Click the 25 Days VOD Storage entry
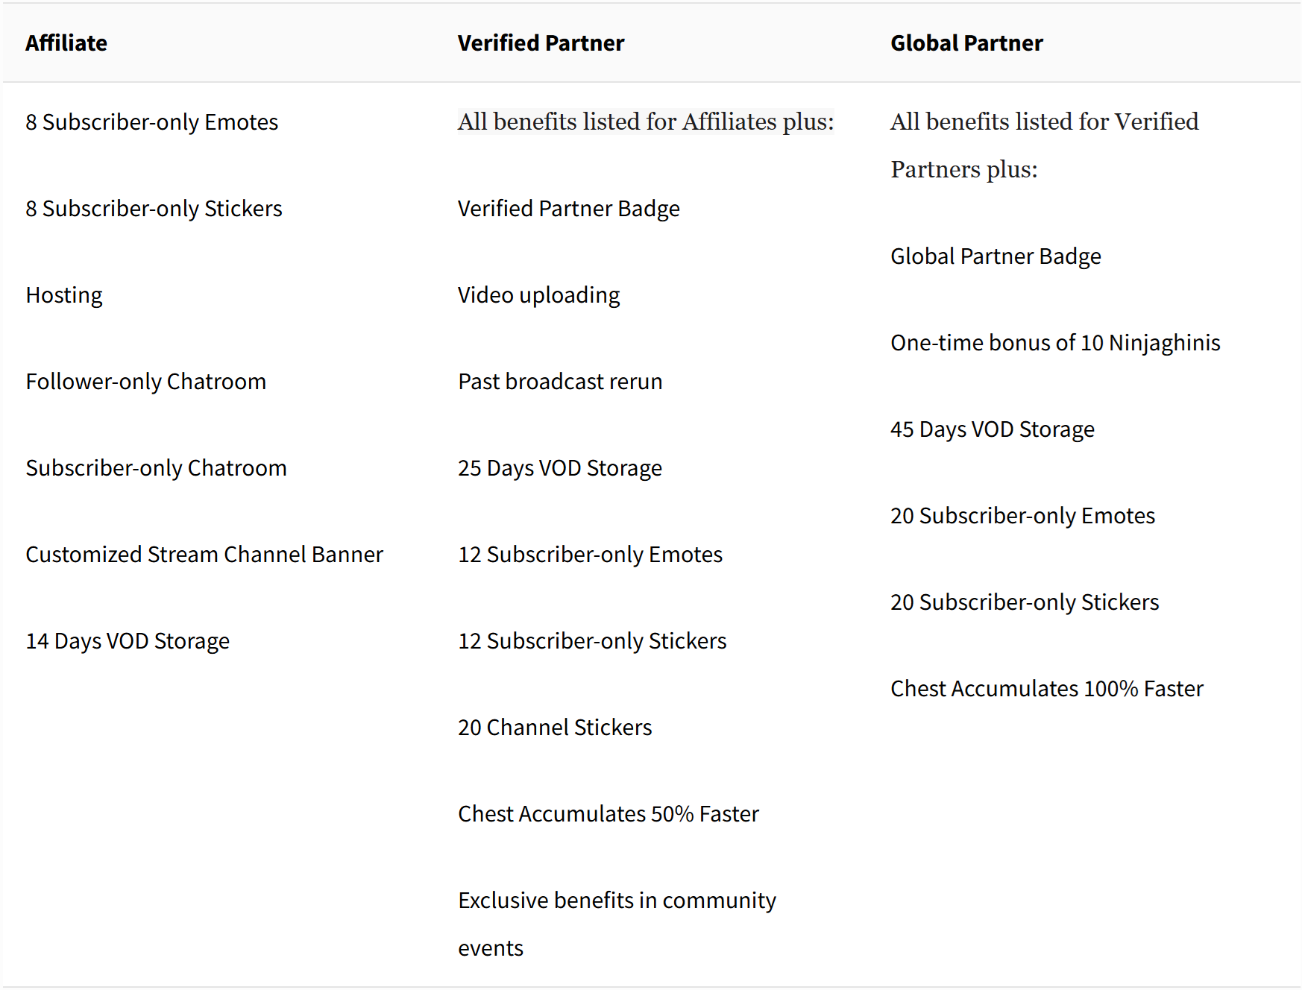The image size is (1302, 990). [x=560, y=468]
